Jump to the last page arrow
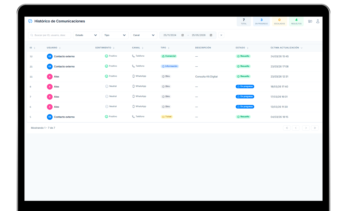Screen dimensions: 347x211 (x=315, y=128)
